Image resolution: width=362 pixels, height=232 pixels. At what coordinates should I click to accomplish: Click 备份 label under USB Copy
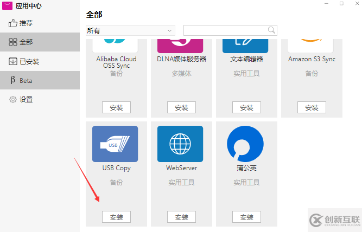116,183
